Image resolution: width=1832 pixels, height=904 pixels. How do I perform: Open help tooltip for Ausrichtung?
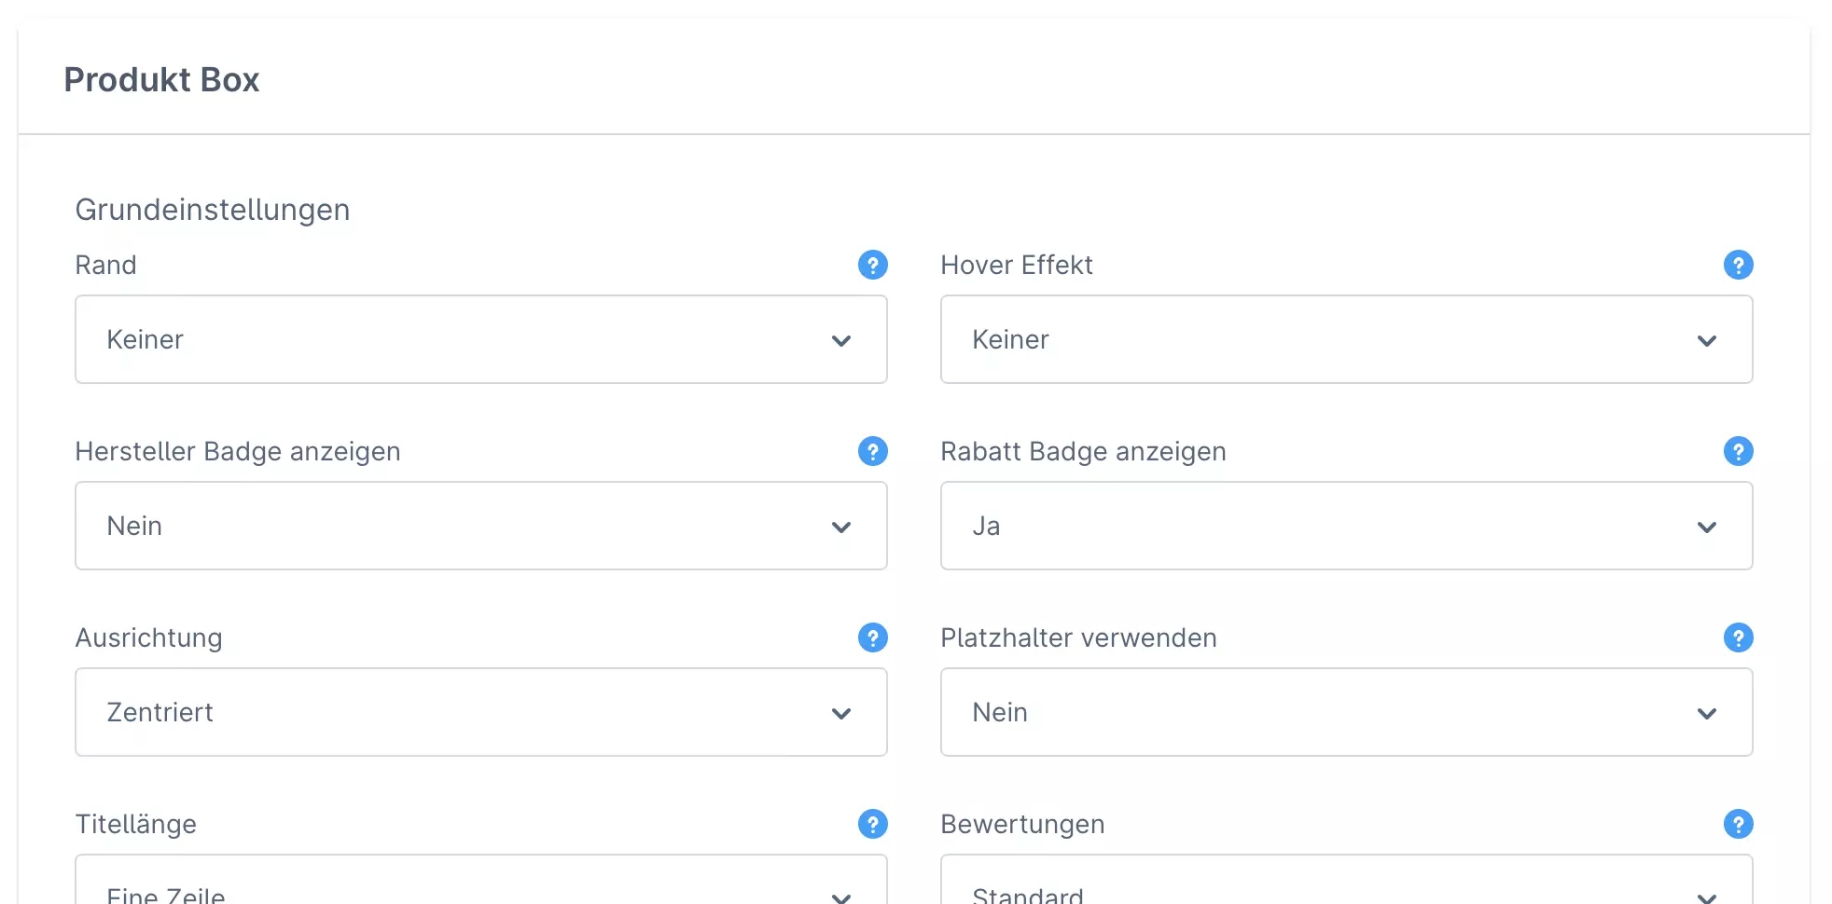click(872, 637)
